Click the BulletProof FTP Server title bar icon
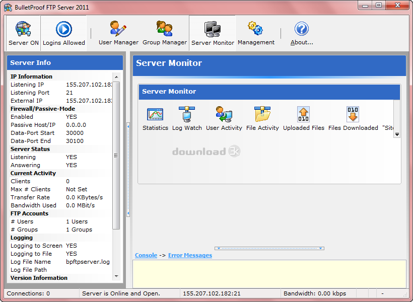The image size is (413, 302). tap(8, 7)
